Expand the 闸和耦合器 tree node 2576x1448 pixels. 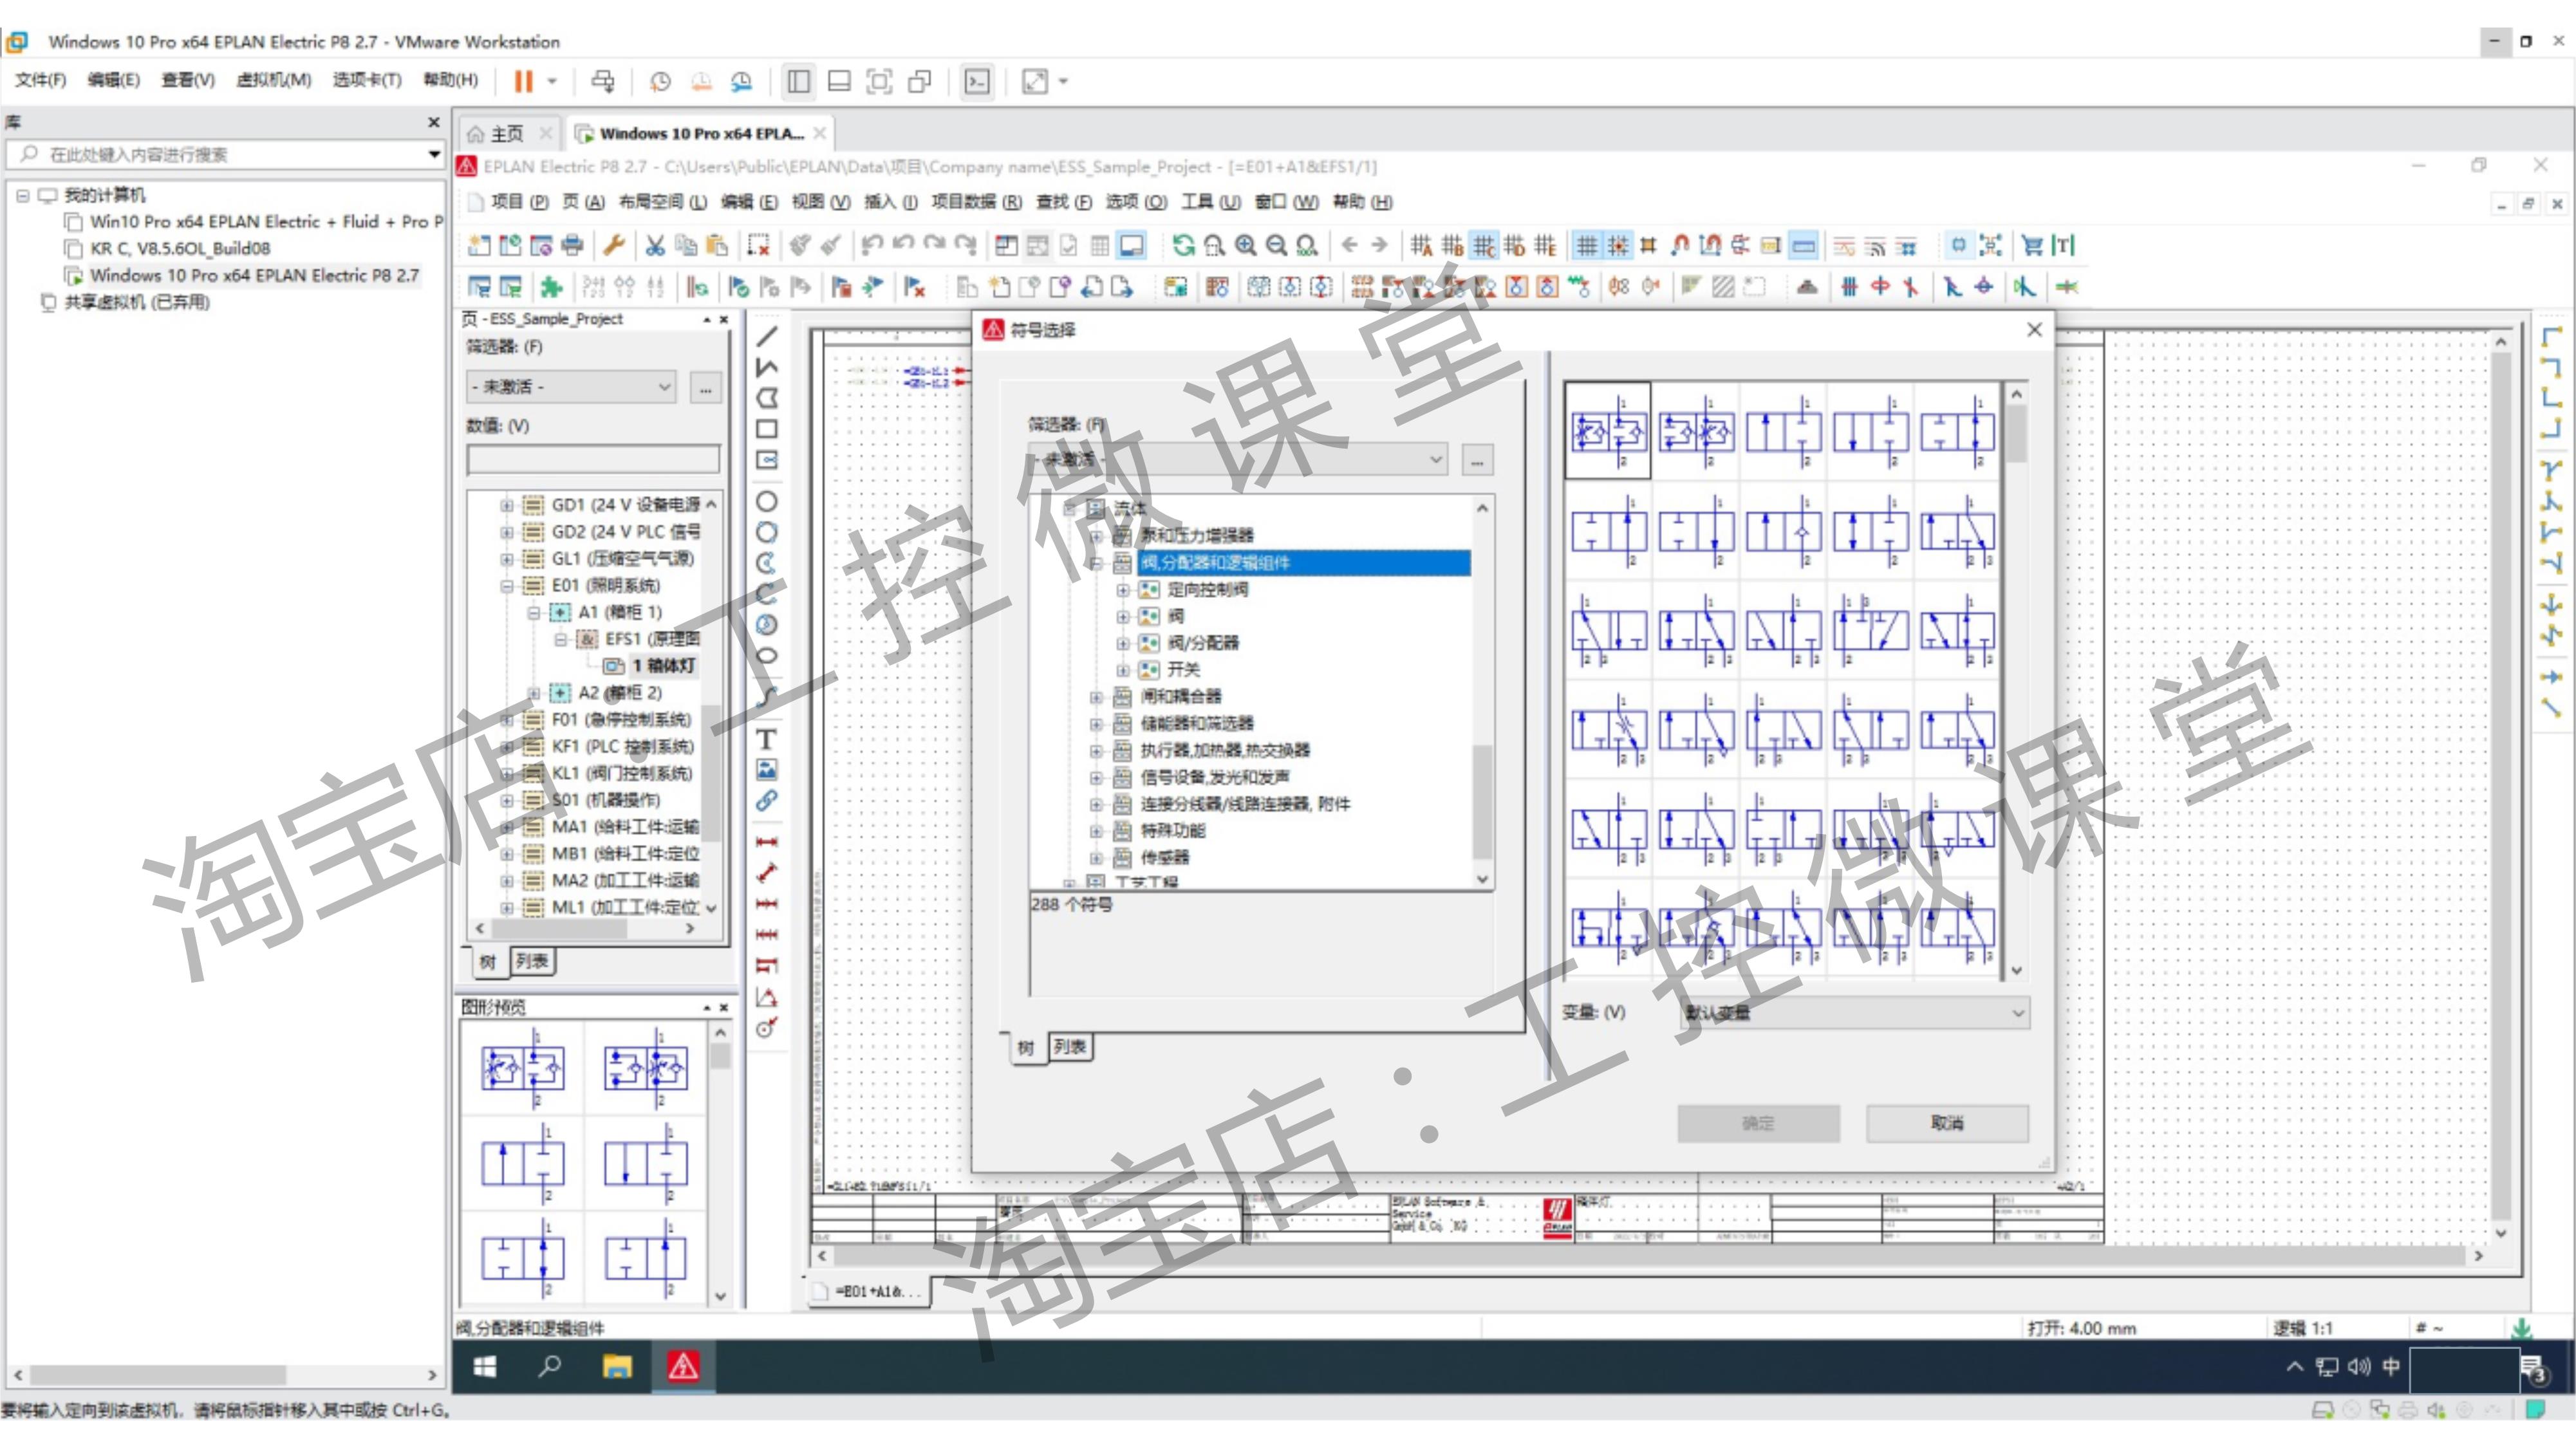click(1096, 697)
